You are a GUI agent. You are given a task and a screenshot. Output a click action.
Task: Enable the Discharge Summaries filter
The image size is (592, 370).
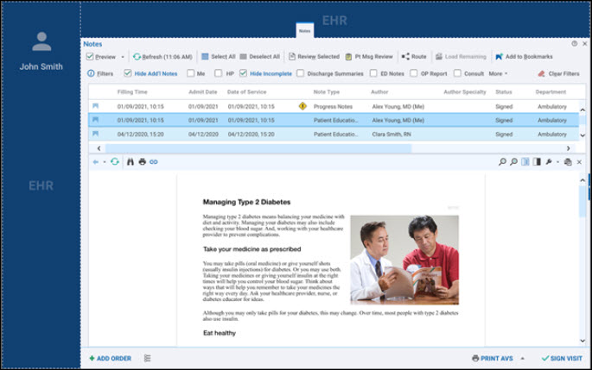coord(300,74)
